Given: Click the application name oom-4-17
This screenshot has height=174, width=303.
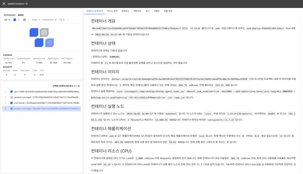Looking at the screenshot, I should tap(115, 136).
